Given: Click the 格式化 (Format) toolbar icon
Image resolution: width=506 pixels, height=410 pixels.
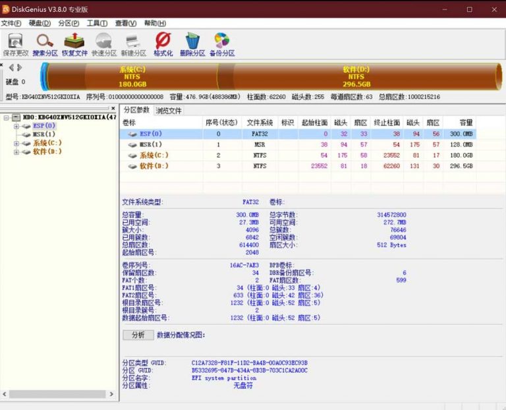Looking at the screenshot, I should [163, 44].
